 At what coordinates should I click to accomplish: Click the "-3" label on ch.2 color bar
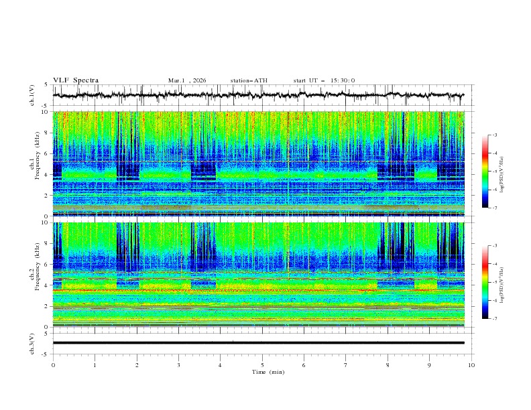click(494, 246)
